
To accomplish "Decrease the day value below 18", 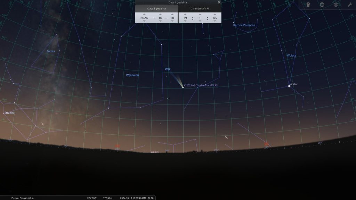I will (x=172, y=21).
